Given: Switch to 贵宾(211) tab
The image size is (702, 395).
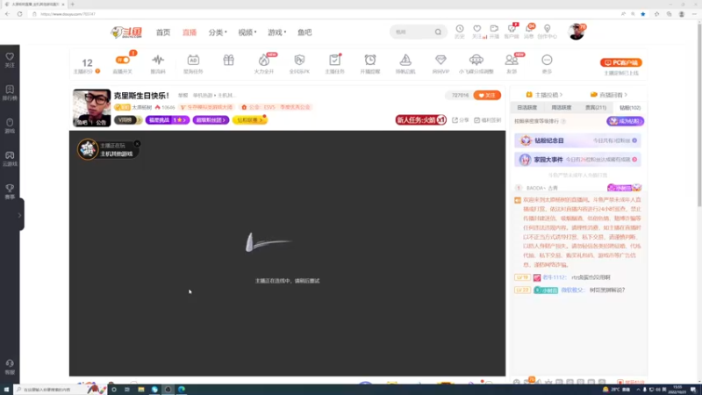Looking at the screenshot, I should click(x=596, y=107).
